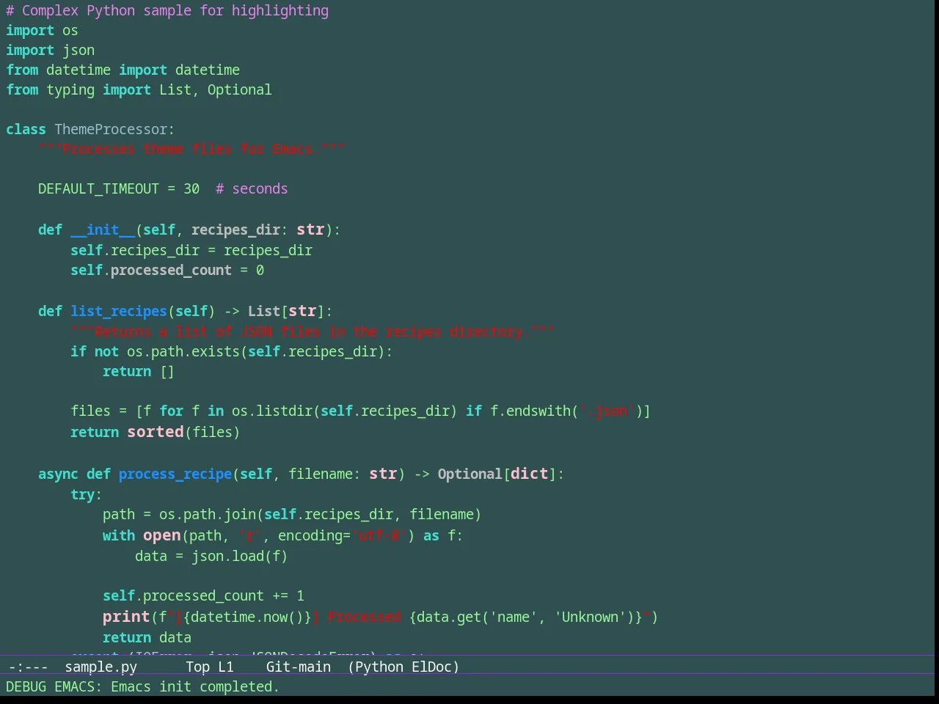Click the '# seconds' comment

(252, 188)
